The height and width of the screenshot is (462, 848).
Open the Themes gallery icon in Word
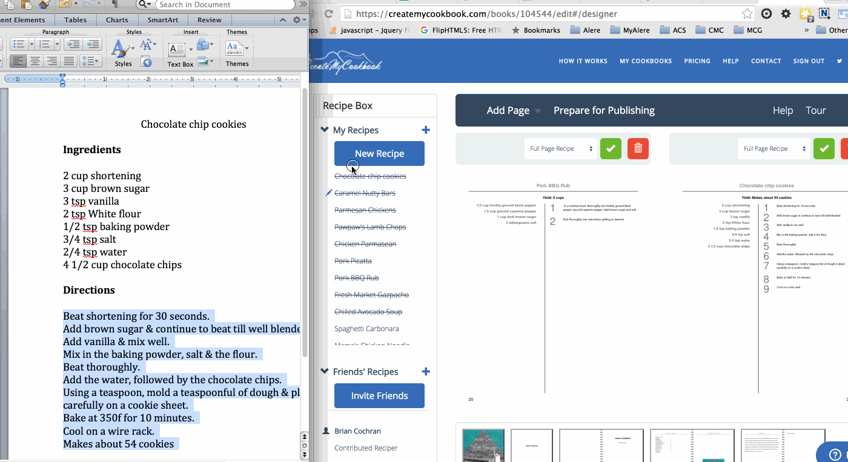(x=233, y=48)
